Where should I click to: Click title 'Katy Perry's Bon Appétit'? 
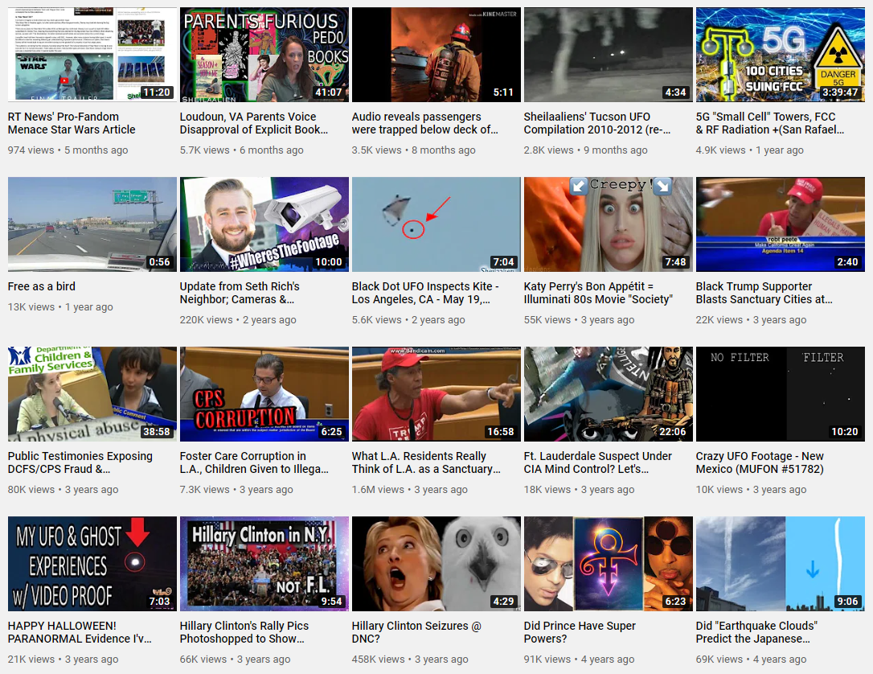point(598,293)
